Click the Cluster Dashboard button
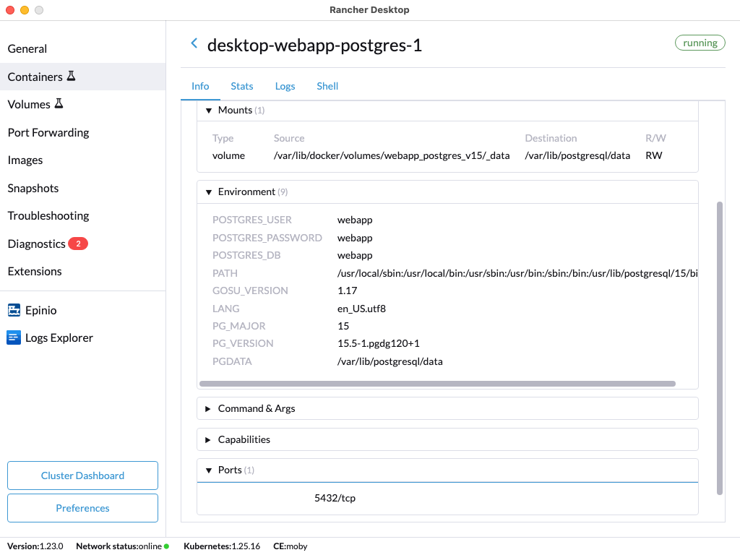The image size is (740, 555). click(x=82, y=476)
